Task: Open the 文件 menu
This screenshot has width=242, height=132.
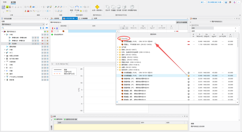Action: tap(5, 2)
